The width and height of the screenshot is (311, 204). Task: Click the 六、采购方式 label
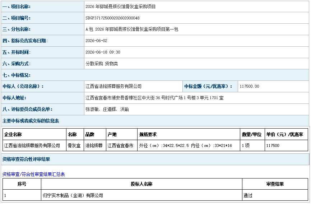pyautogui.click(x=17, y=64)
